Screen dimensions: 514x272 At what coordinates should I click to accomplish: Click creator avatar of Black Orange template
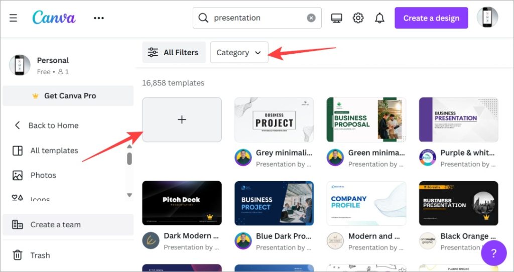coord(428,241)
